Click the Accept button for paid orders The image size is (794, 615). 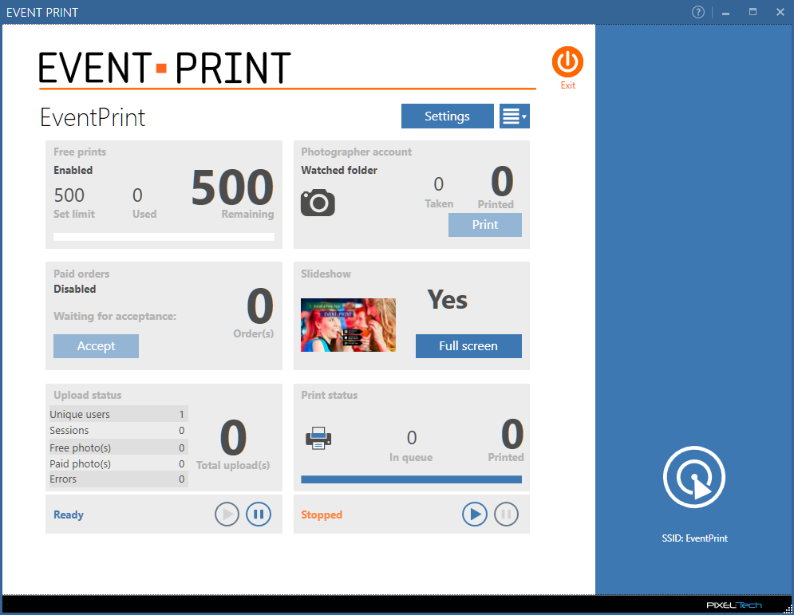[97, 346]
